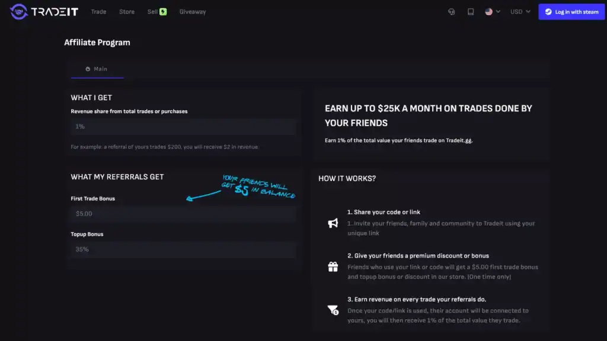
Task: Click the megaphone share icon
Action: [x=333, y=223]
